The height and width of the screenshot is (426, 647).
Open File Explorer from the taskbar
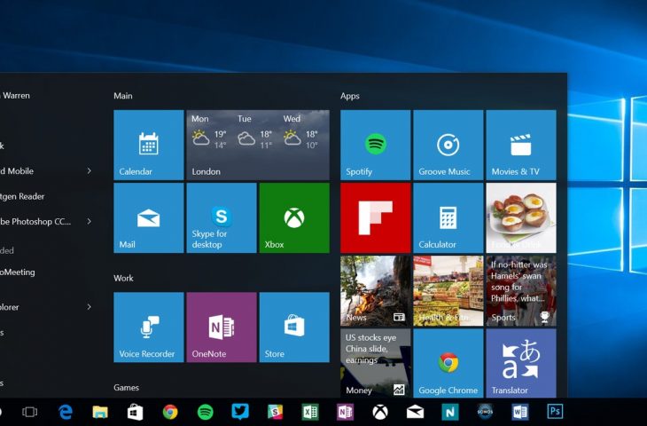point(100,412)
